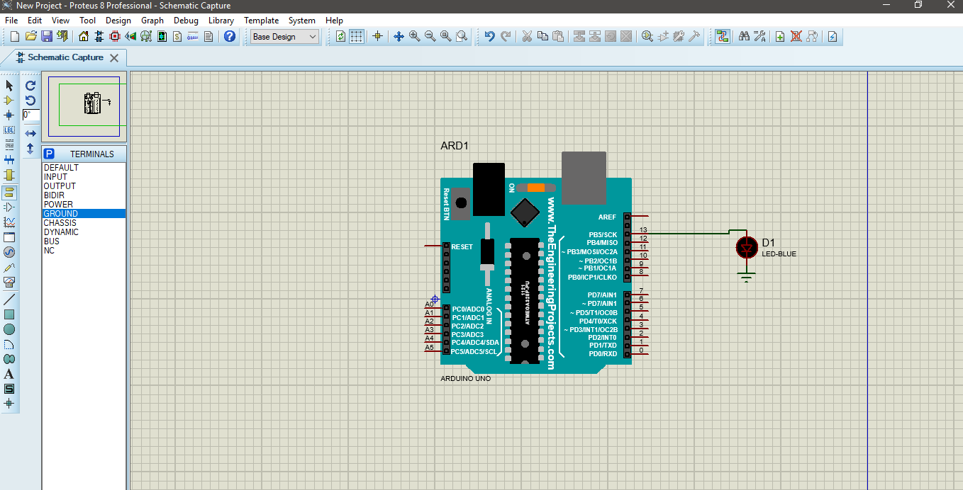Select POWER terminal in list
This screenshot has width=963, height=490.
pyautogui.click(x=84, y=205)
